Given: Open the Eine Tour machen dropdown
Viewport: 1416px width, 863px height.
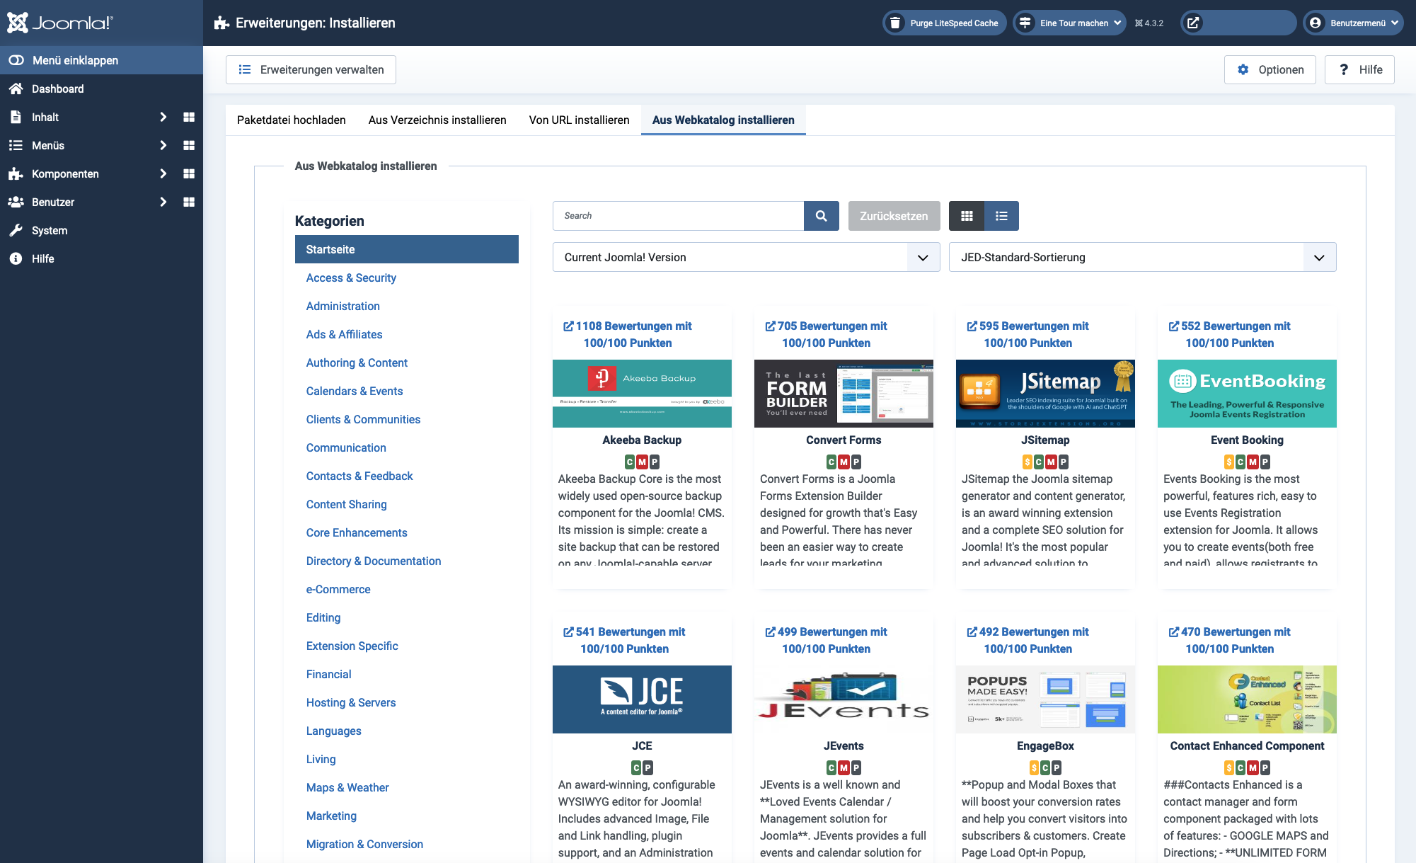Looking at the screenshot, I should (x=1069, y=23).
